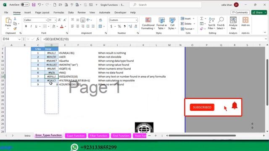269x151 pixels.
Task: Click the Wrap Text icon
Action: [x=100, y=20]
